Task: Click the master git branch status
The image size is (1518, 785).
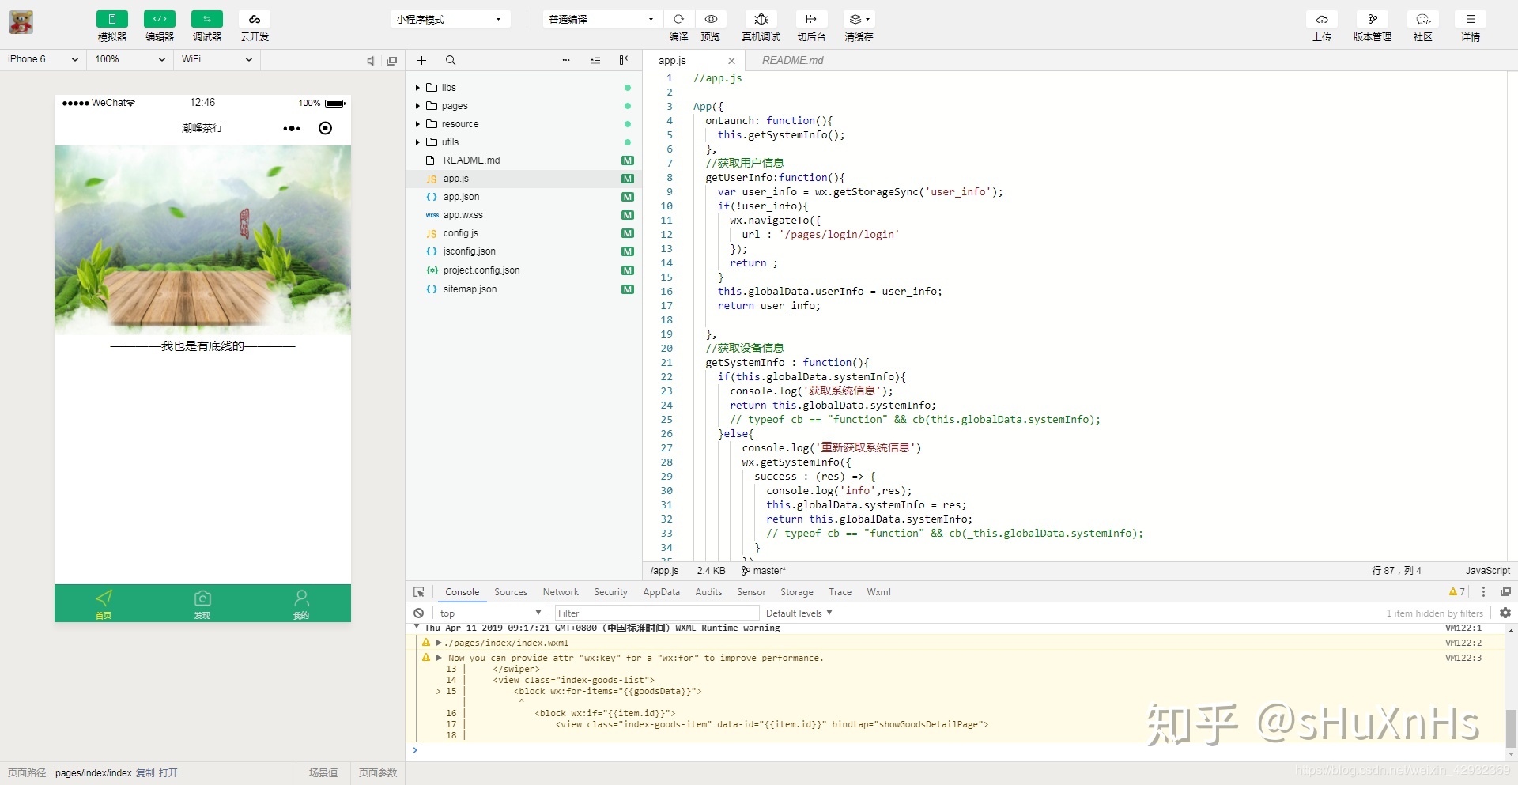Action: [x=764, y=571]
